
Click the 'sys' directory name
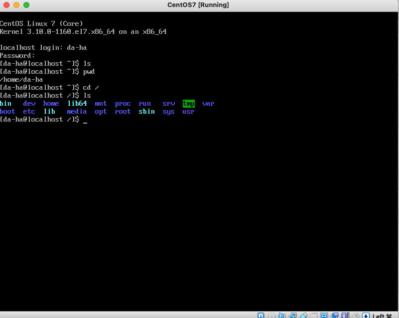click(x=168, y=112)
